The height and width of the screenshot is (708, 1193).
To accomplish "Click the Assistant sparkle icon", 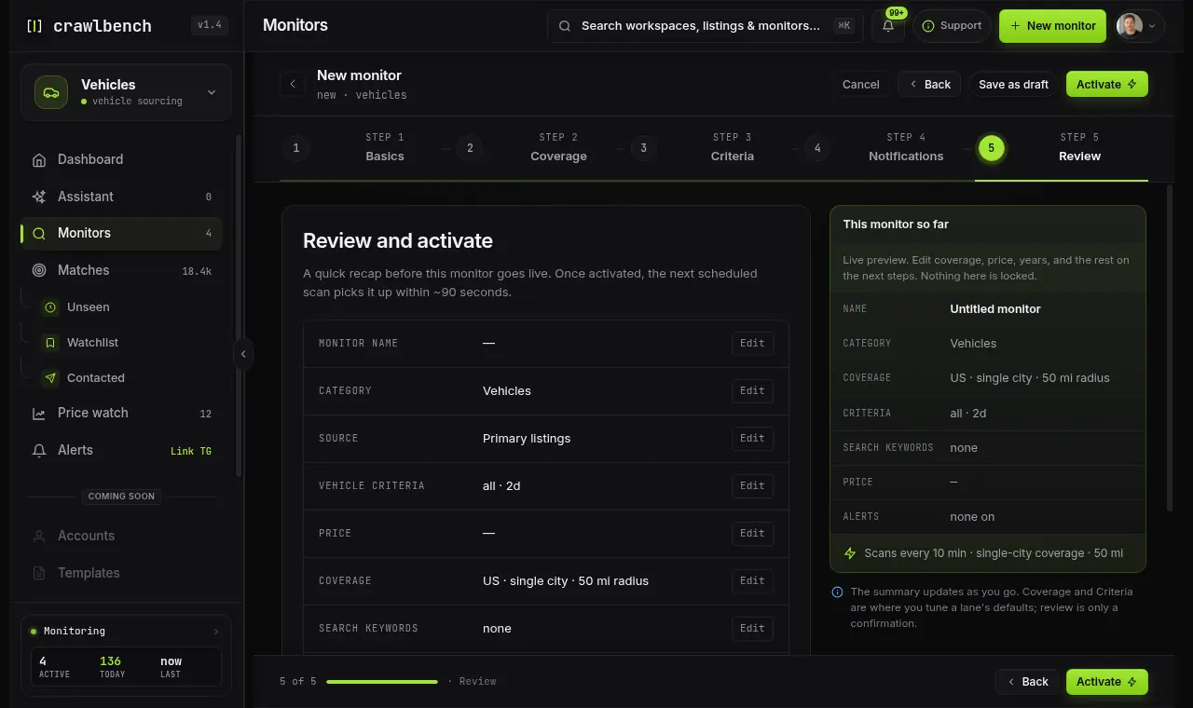I will [39, 197].
